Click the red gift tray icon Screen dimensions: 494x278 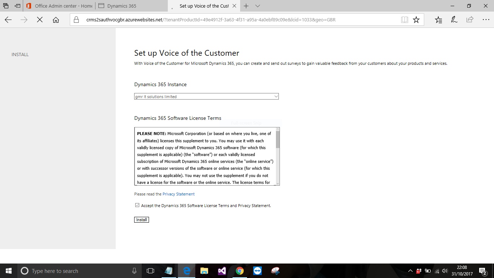click(419, 271)
